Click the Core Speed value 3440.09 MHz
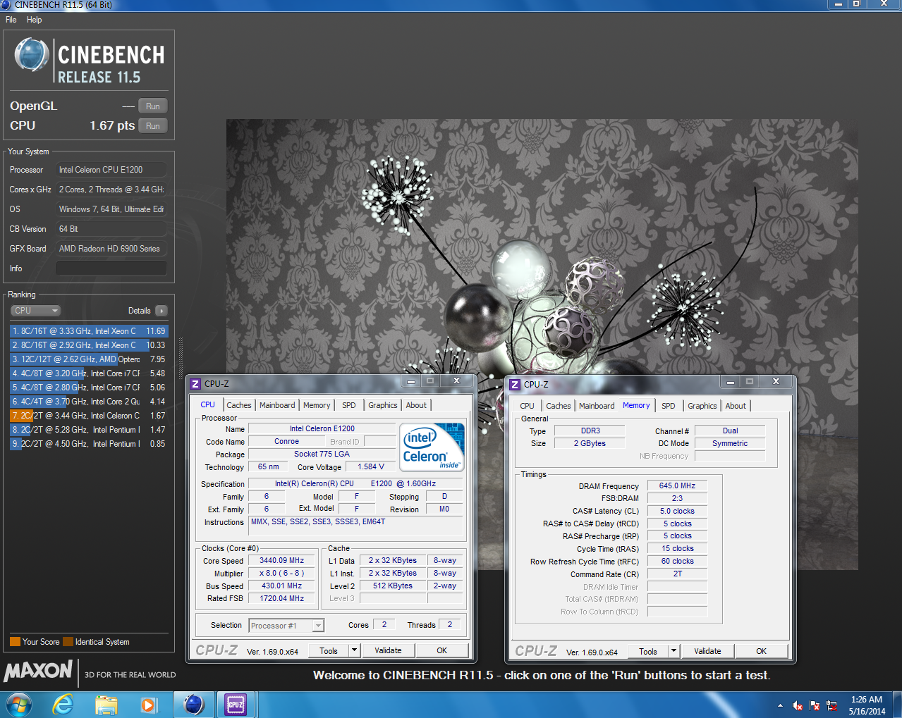Image resolution: width=902 pixels, height=718 pixels. tap(281, 561)
